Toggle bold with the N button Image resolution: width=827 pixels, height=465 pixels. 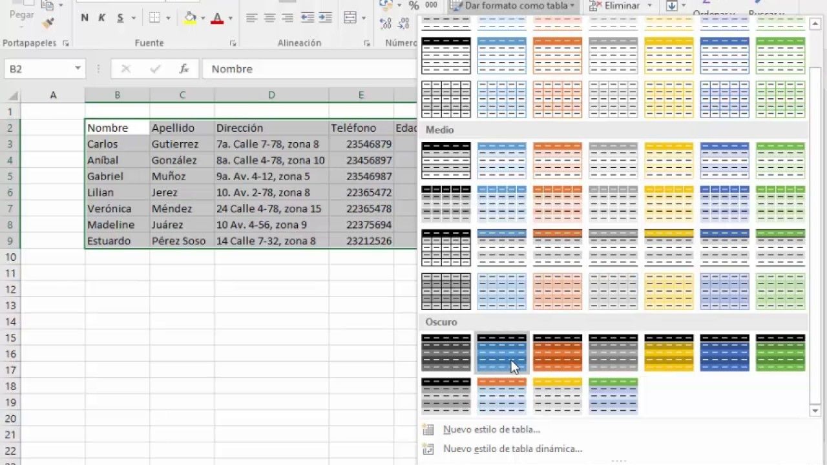point(85,18)
